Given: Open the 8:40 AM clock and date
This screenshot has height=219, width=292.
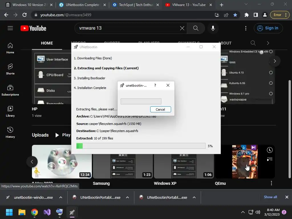Looking at the screenshot, I should point(272,212).
